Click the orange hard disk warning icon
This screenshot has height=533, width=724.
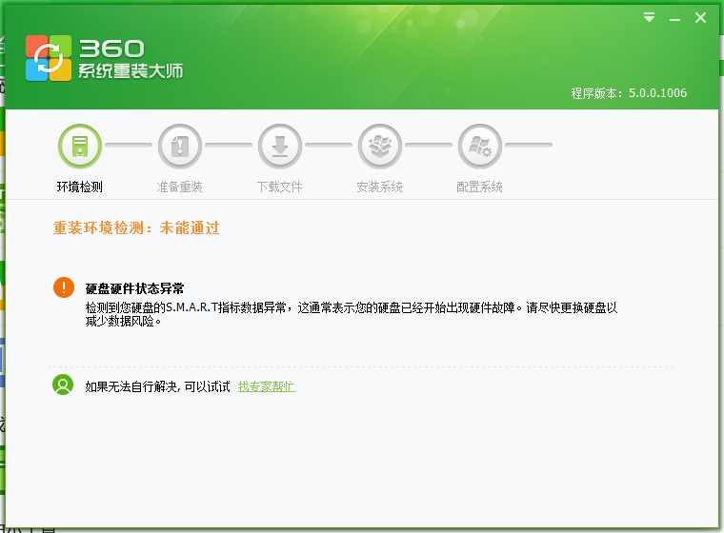[63, 287]
